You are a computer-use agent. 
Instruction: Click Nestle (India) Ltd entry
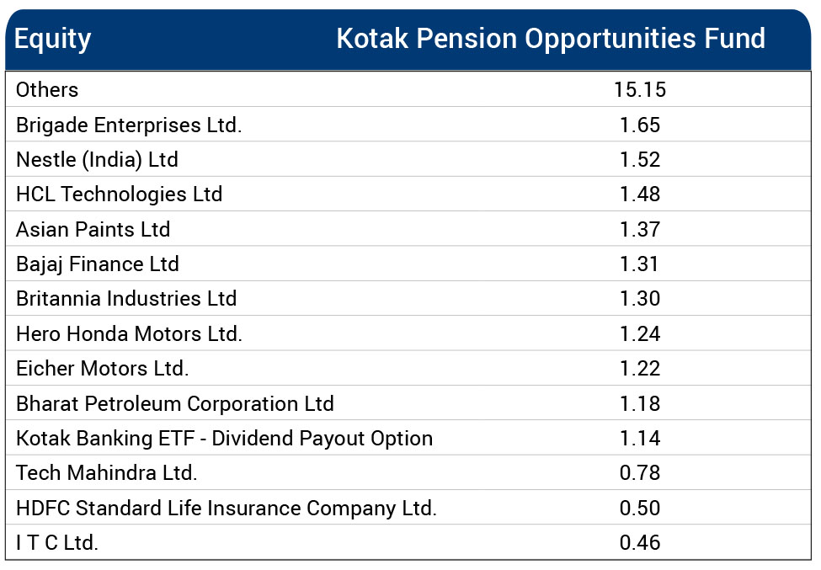point(97,160)
